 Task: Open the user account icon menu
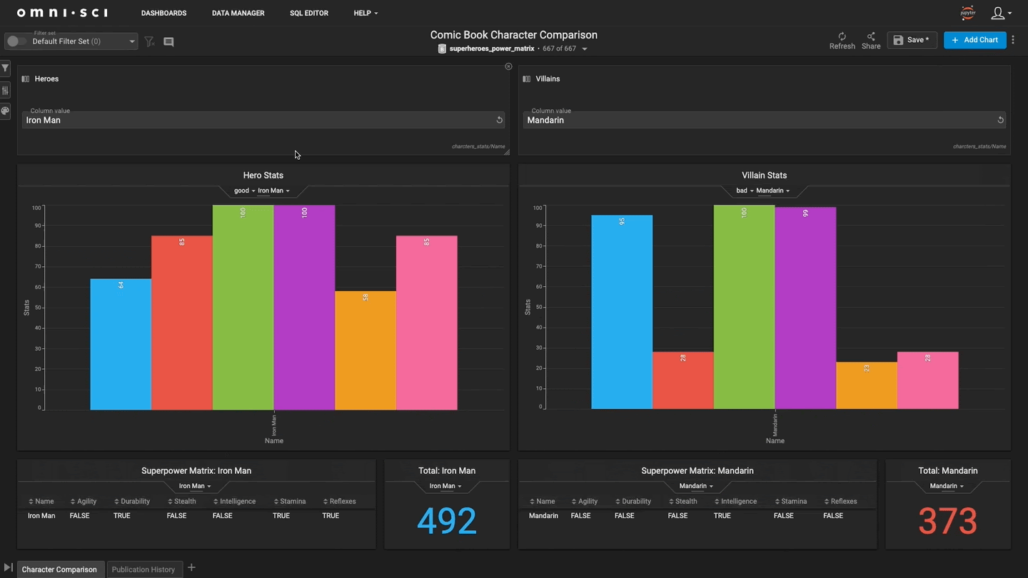(x=1001, y=13)
